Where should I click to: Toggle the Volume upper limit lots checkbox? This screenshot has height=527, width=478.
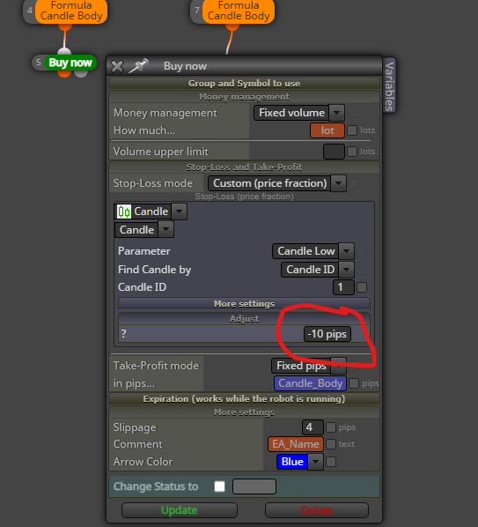point(352,152)
